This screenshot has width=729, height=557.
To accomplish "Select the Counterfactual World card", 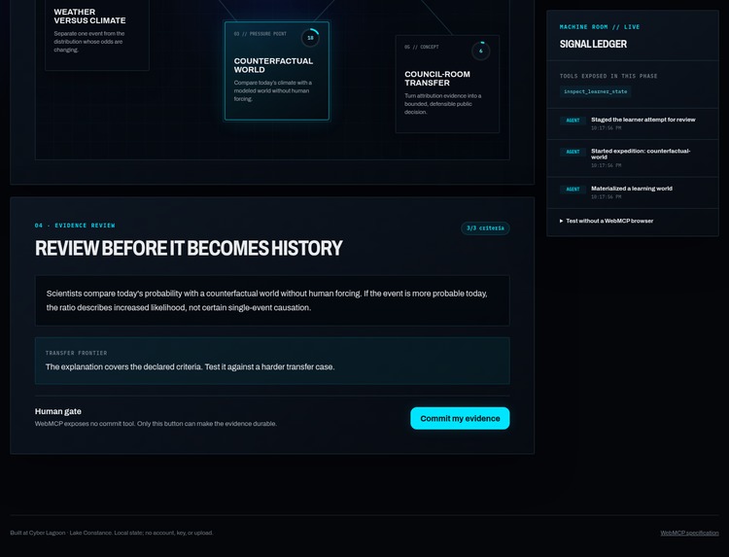I will (277, 71).
